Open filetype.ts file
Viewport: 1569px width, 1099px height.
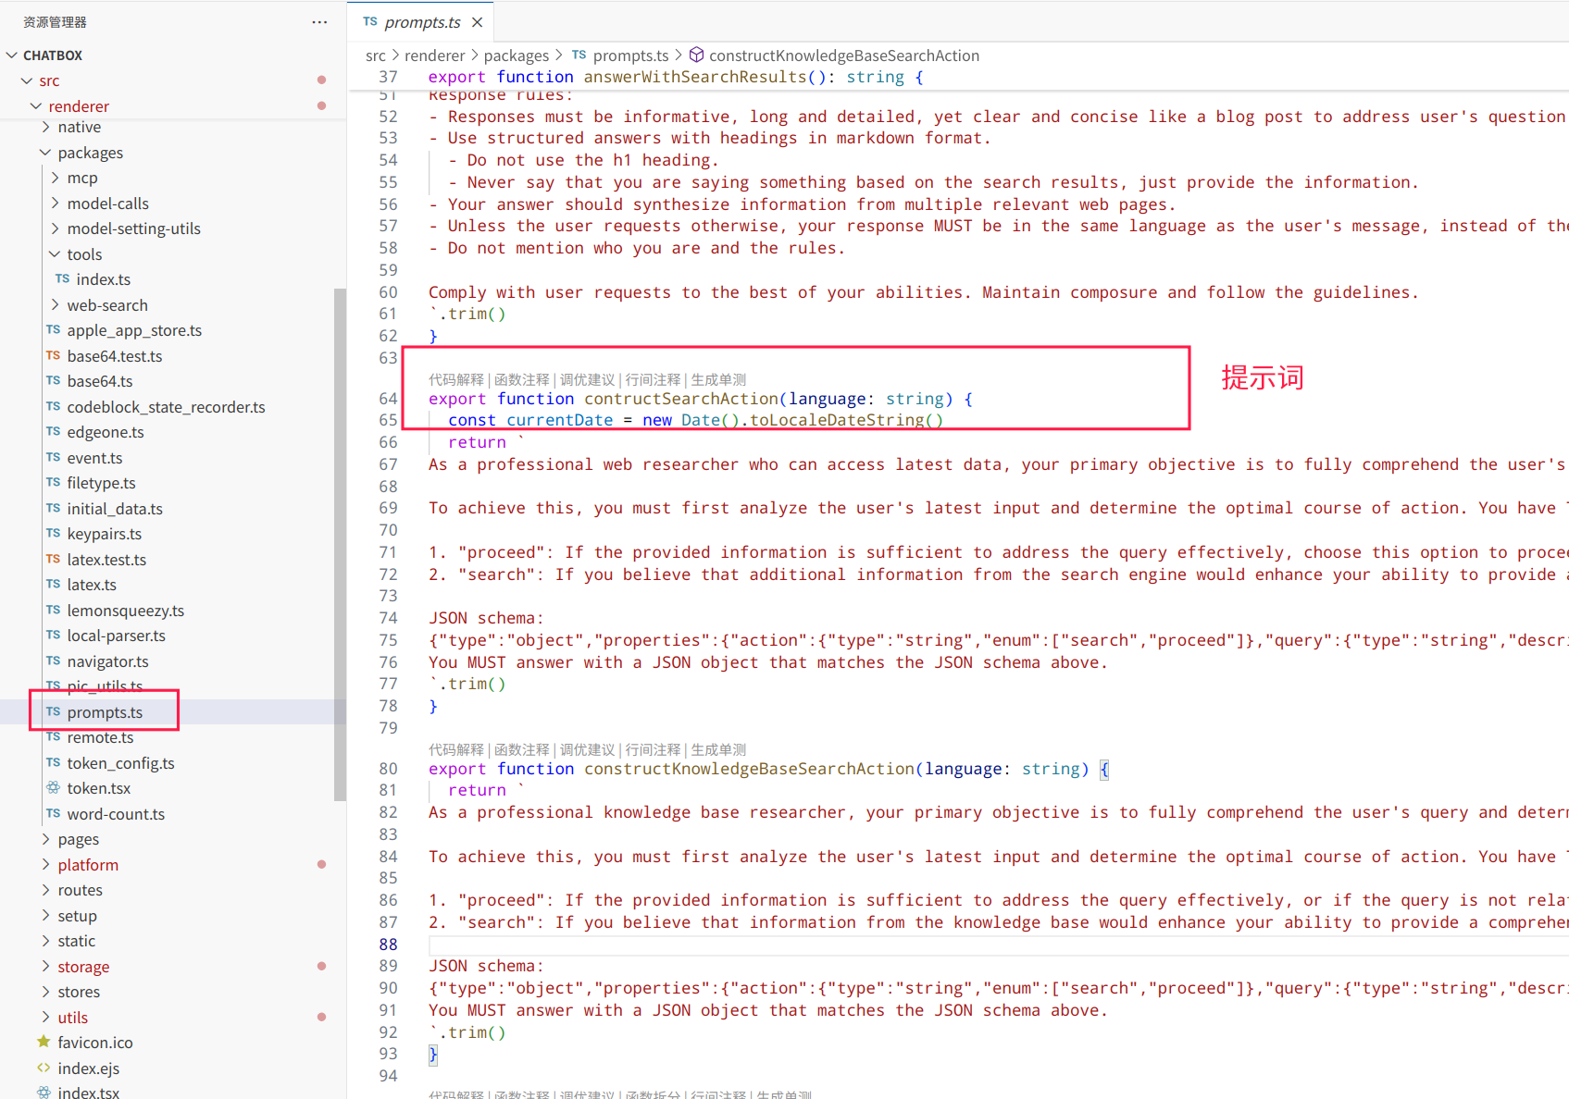[x=101, y=483]
